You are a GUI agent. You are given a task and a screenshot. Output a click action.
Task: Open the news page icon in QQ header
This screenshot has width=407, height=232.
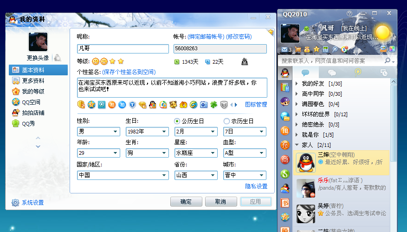pyautogui.click(x=325, y=49)
